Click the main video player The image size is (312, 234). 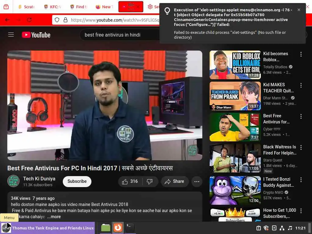click(x=105, y=105)
